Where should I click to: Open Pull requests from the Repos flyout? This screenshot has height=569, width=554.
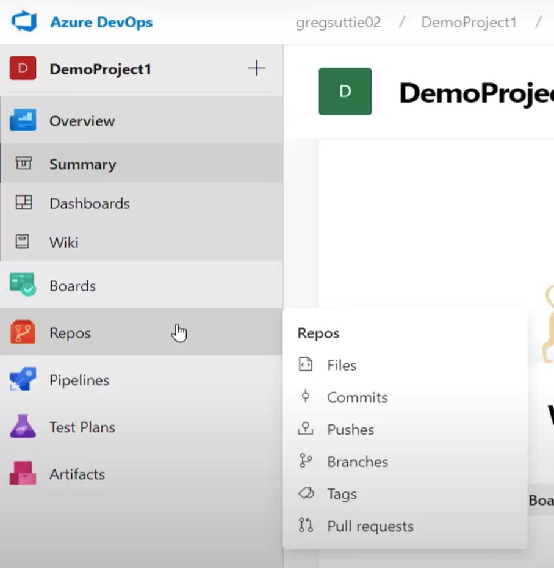(370, 526)
